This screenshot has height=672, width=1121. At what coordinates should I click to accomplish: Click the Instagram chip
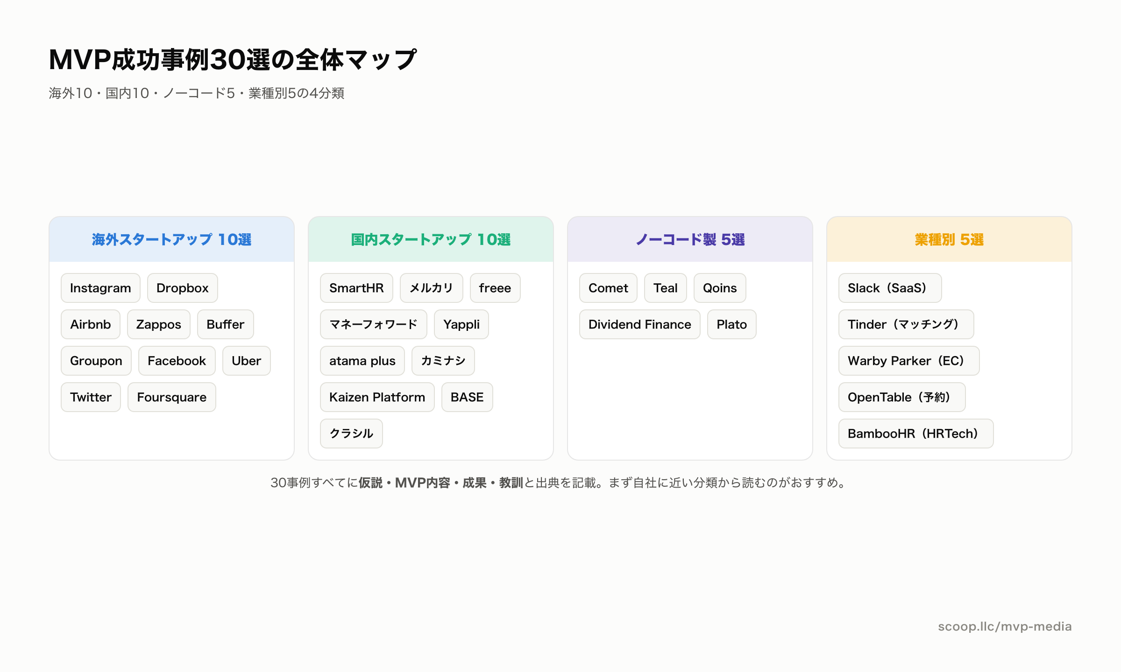click(x=100, y=288)
